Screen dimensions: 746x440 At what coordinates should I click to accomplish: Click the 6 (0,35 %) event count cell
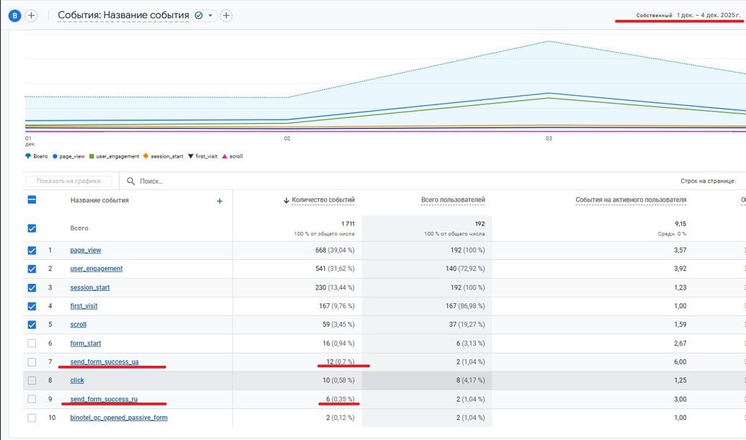click(340, 399)
